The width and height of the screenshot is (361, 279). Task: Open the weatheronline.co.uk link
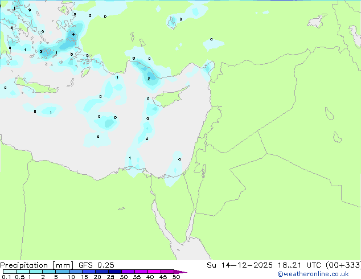coord(313,274)
